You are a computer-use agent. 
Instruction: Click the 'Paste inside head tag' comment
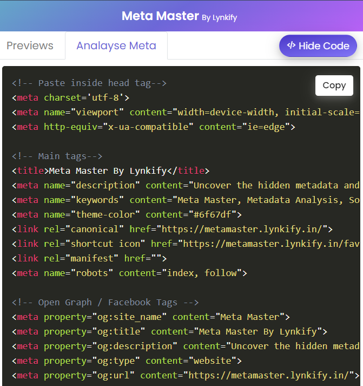click(89, 83)
